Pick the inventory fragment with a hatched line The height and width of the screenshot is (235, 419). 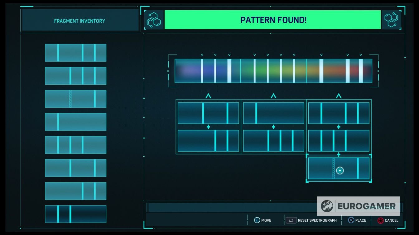coord(75,99)
